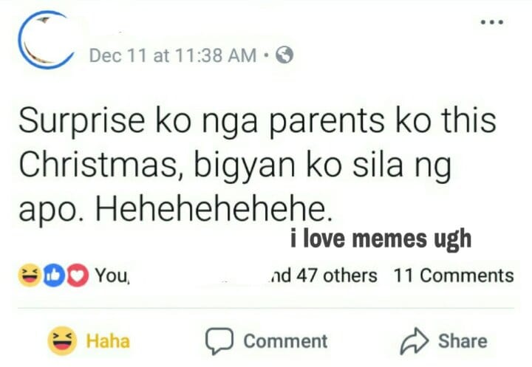Image resolution: width=532 pixels, height=367 pixels.
Task: Click the red Love heart reaction icon
Action: [78, 275]
